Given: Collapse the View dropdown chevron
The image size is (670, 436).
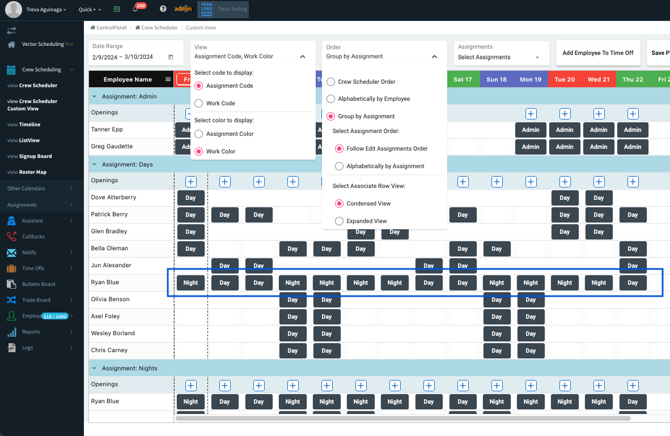Looking at the screenshot, I should pos(303,57).
